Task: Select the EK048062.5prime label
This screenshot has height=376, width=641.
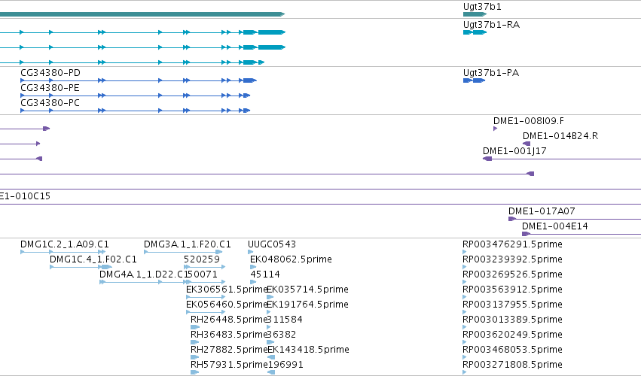Action: (291, 259)
